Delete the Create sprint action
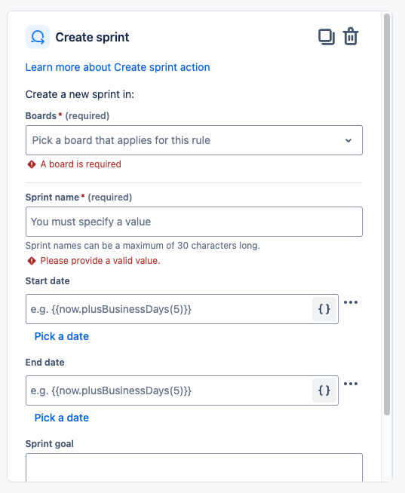The image size is (405, 493). (351, 37)
